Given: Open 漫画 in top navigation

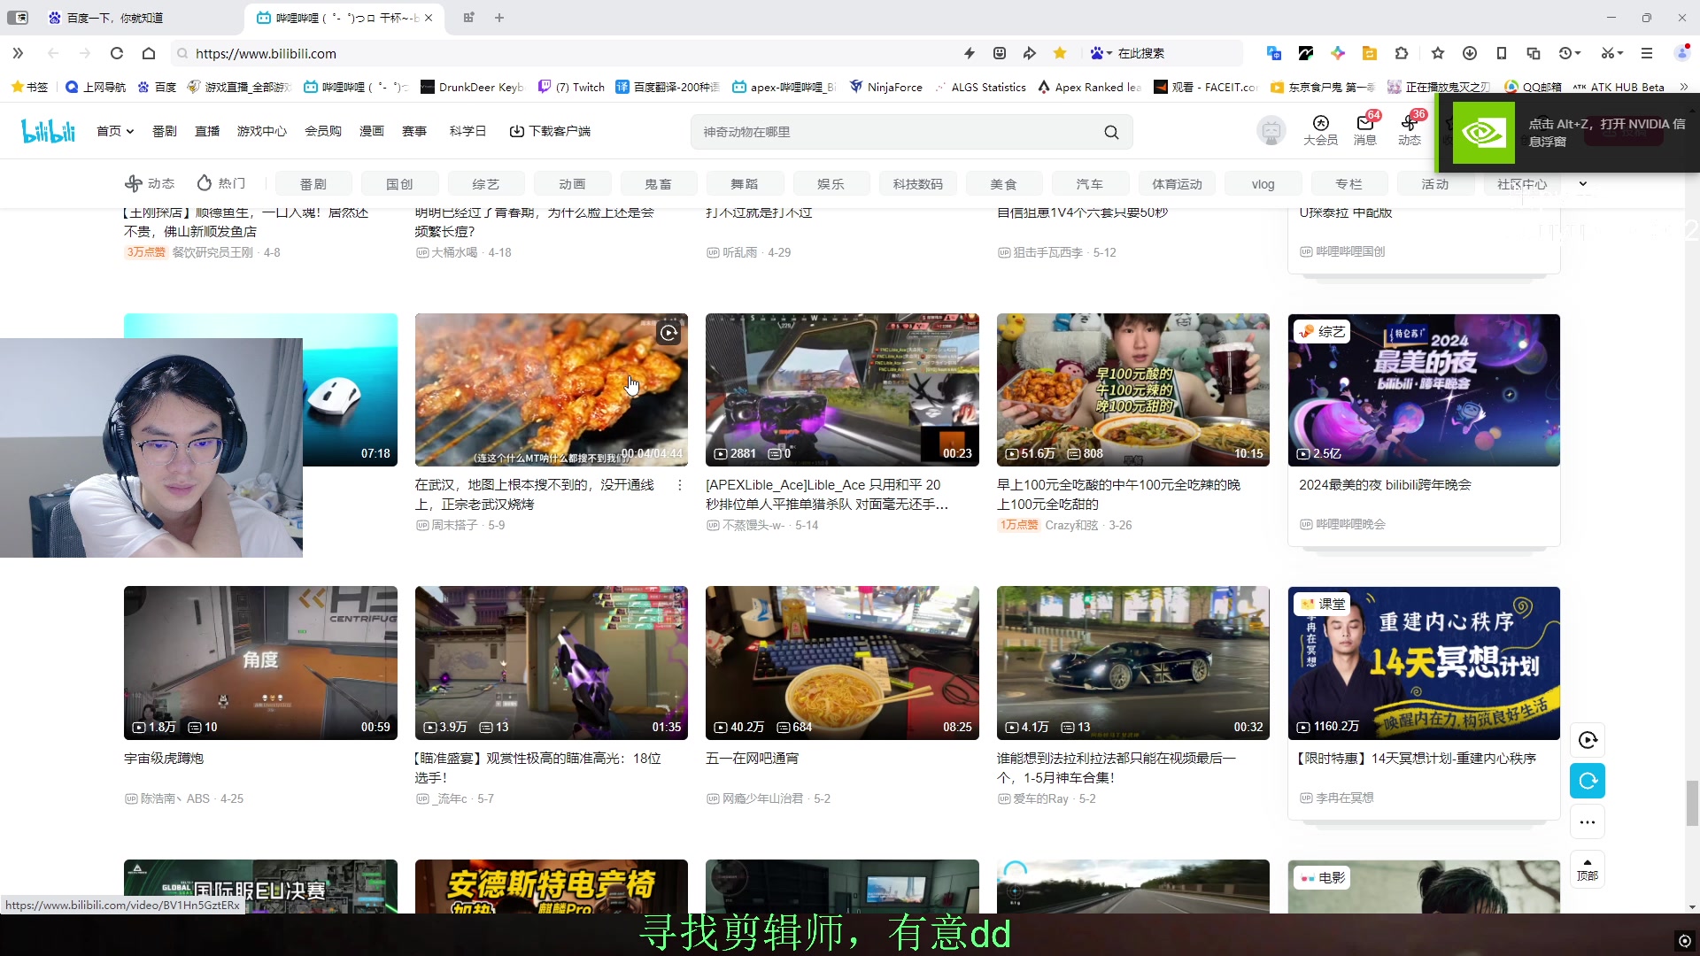Looking at the screenshot, I should 372,131.
